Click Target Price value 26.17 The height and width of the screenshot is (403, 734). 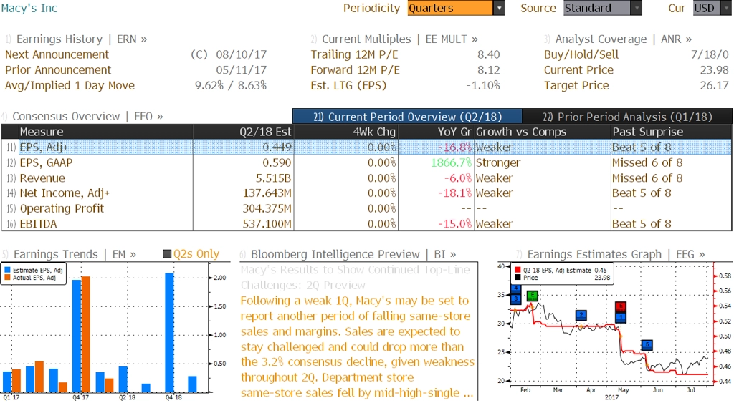[x=715, y=86]
